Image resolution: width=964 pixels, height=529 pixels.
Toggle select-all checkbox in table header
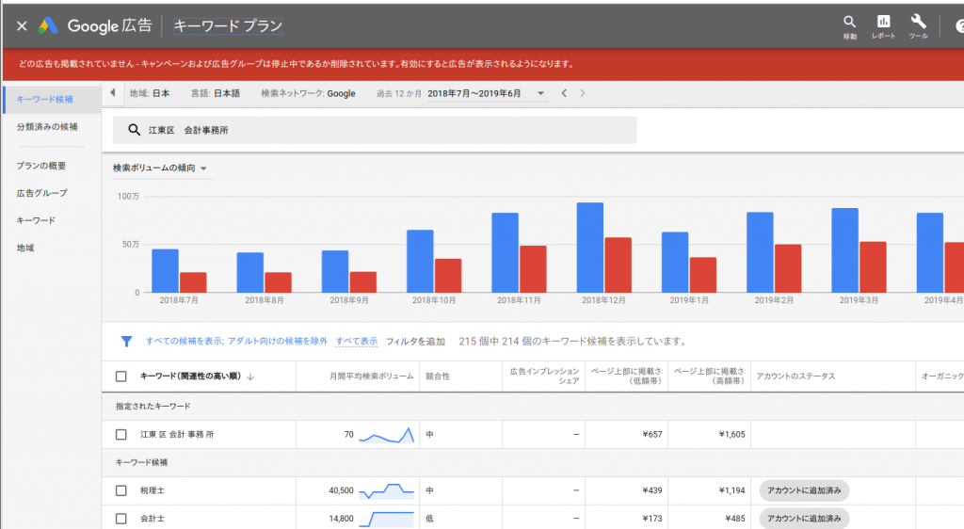point(121,376)
